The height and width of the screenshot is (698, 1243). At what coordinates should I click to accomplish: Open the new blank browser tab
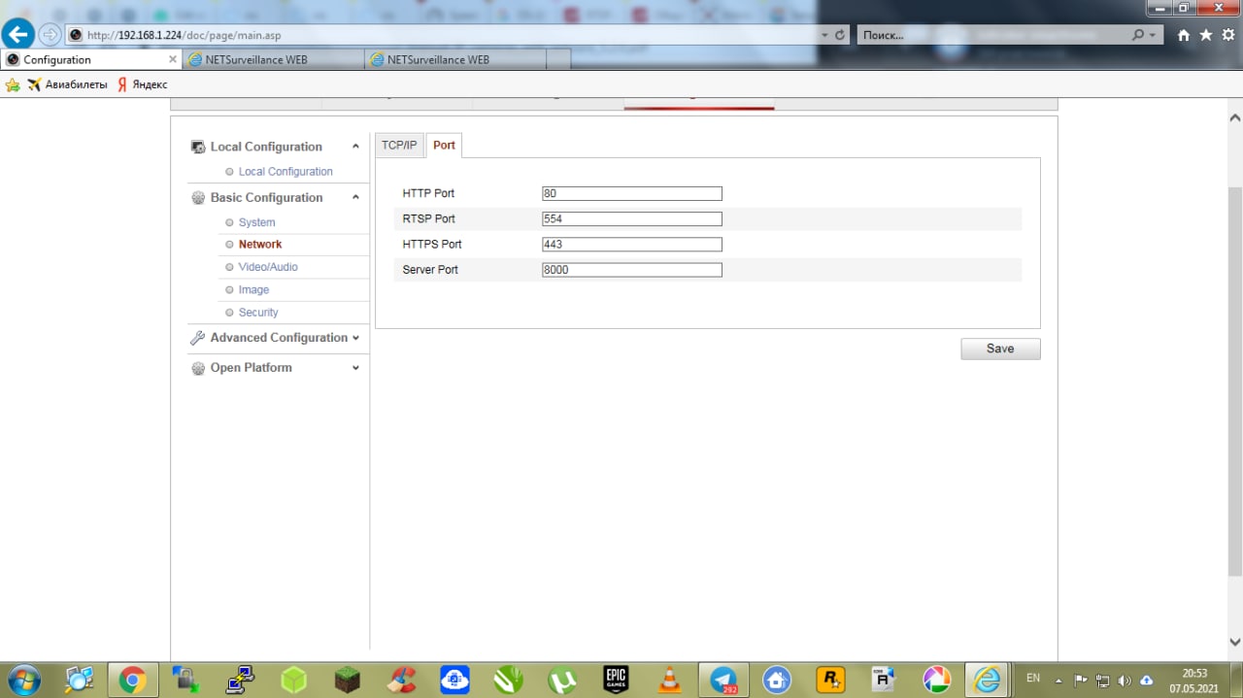point(558,59)
